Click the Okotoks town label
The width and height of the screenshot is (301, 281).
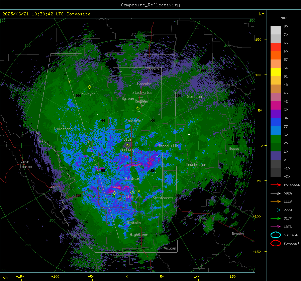(134, 223)
